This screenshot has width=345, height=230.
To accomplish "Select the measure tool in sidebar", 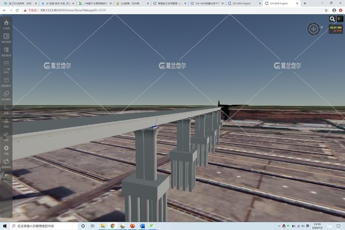I will (x=6, y=107).
